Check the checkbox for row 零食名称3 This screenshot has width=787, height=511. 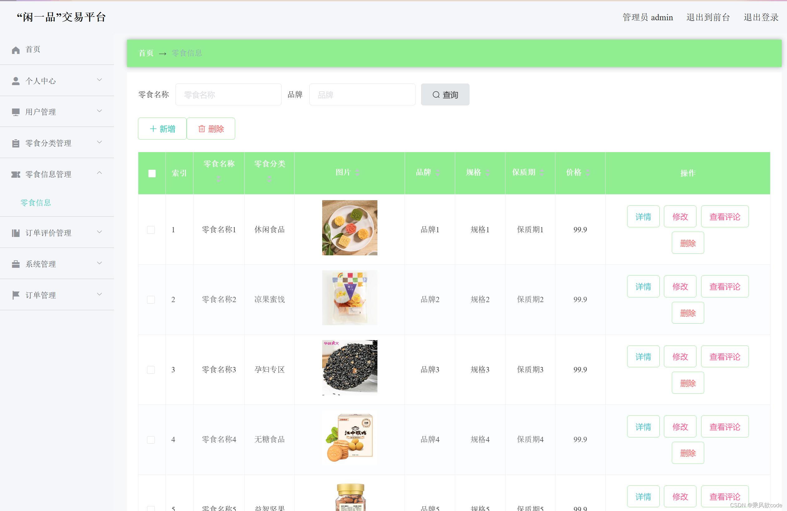point(151,370)
